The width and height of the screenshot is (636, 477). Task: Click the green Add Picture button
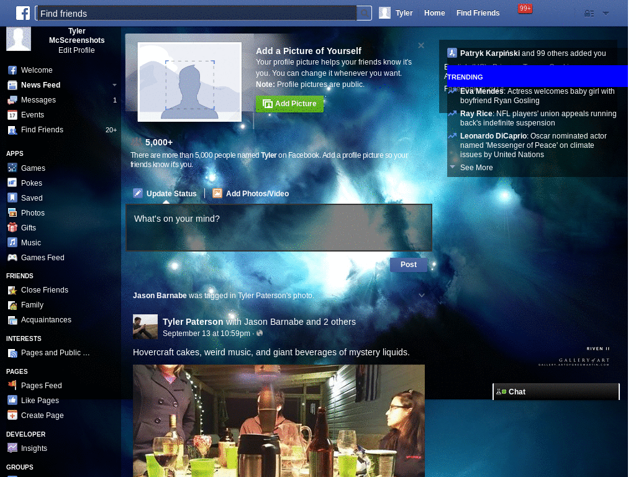(289, 104)
